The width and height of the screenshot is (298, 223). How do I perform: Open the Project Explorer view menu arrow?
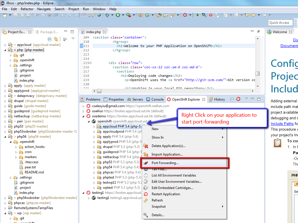(x=73, y=39)
